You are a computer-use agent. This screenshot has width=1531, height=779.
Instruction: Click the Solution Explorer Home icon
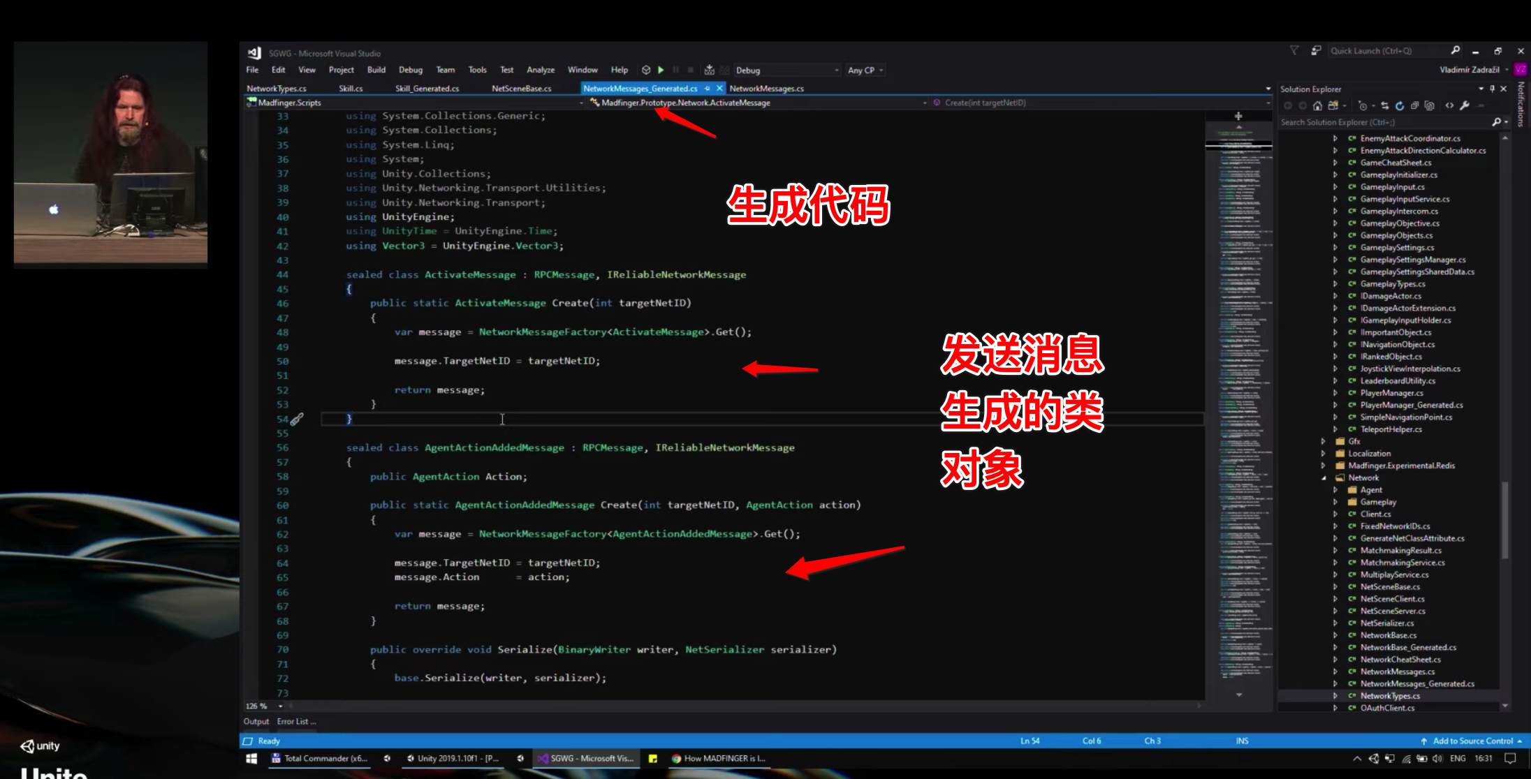[x=1317, y=105]
